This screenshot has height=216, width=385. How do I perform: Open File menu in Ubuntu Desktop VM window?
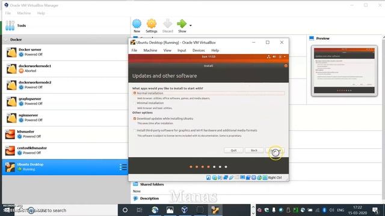tap(134, 50)
